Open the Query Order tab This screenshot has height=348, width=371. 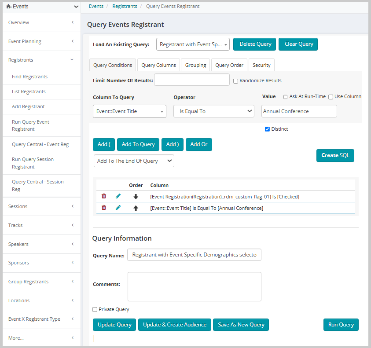point(229,65)
